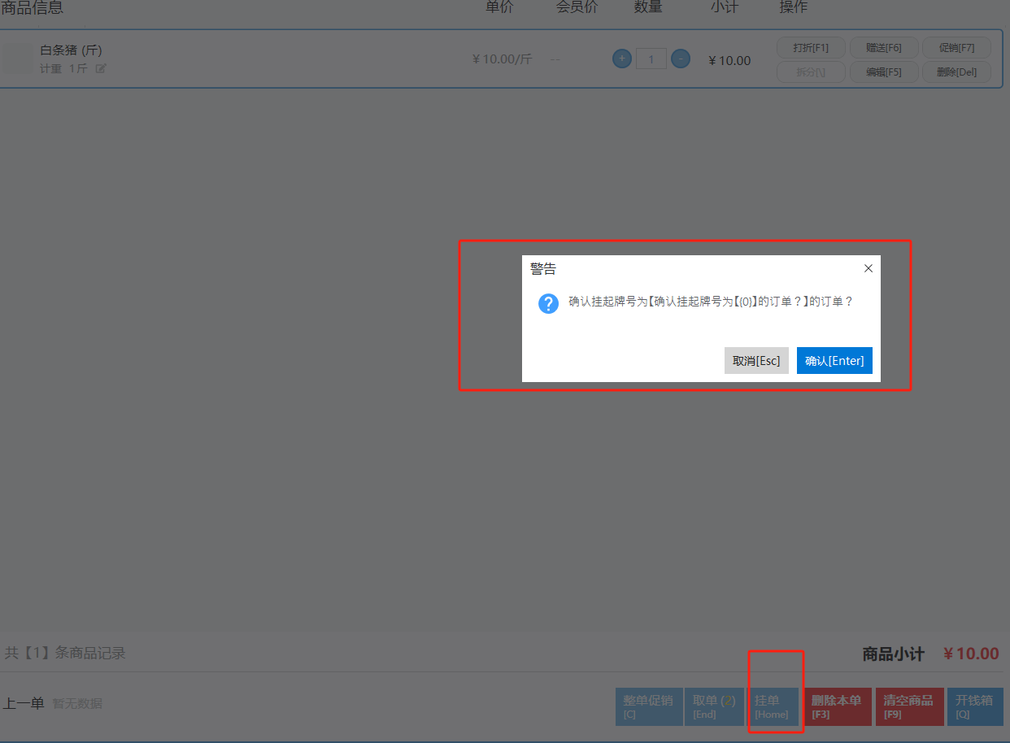The width and height of the screenshot is (1010, 743).
Task: Select the 赠送[F6] gift button
Action: tap(883, 47)
